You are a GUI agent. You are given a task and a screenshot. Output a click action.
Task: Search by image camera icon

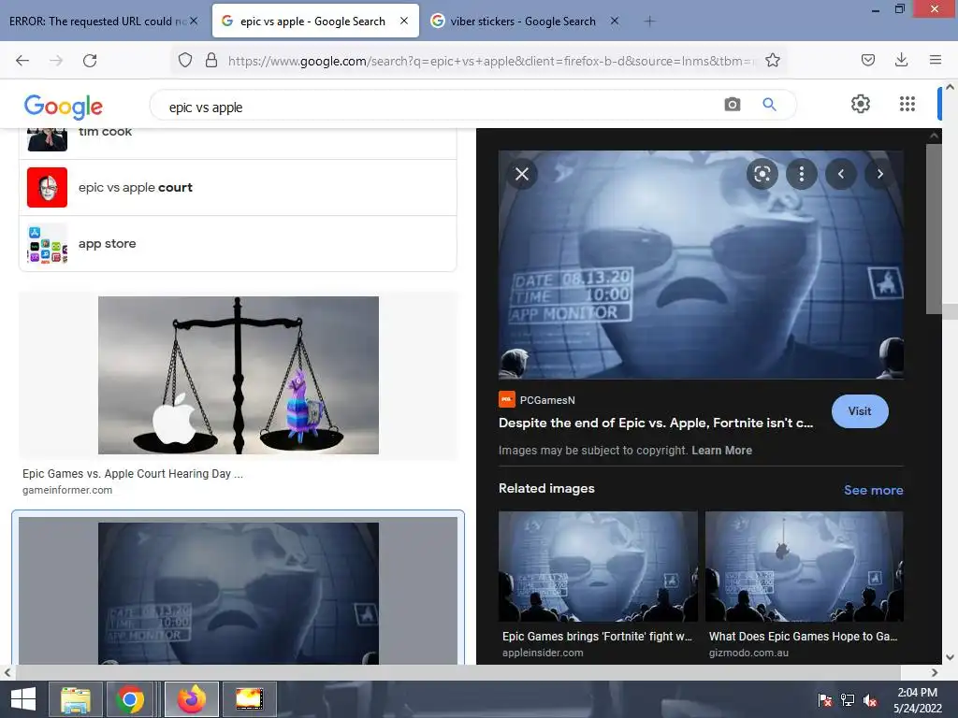click(732, 105)
